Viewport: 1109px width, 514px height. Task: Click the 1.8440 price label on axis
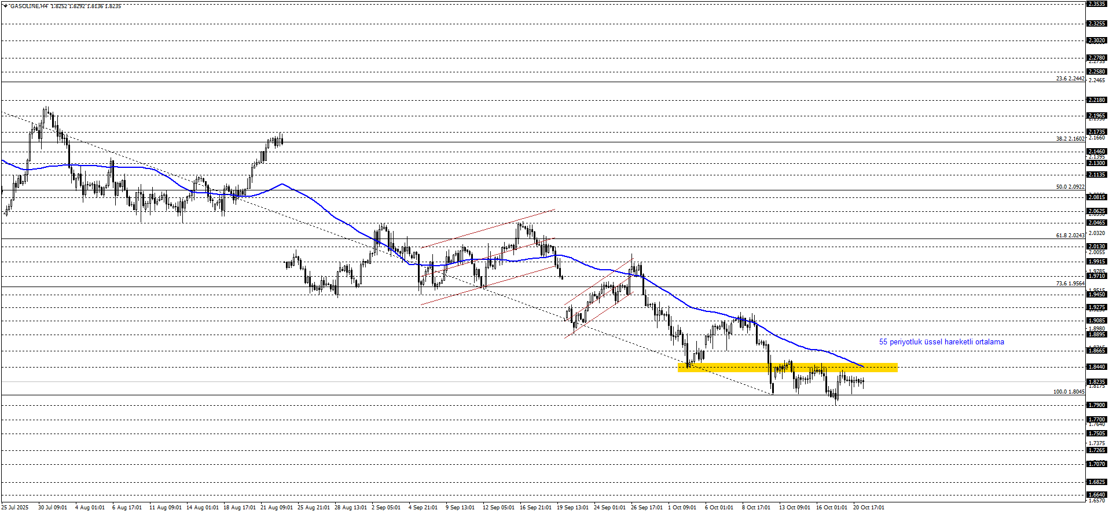pos(1097,367)
